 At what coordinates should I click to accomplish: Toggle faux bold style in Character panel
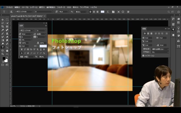[22, 49]
